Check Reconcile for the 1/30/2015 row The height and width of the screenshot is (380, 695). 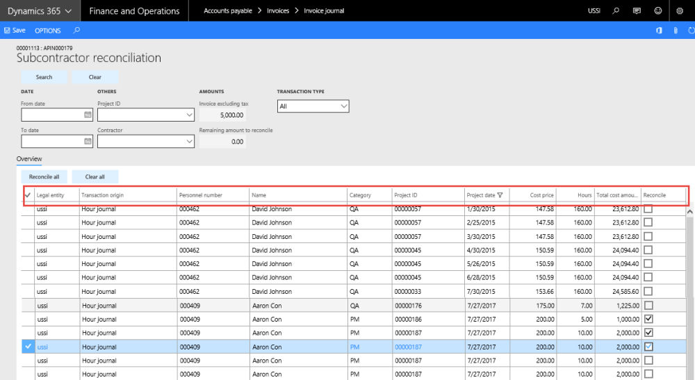[x=648, y=209]
